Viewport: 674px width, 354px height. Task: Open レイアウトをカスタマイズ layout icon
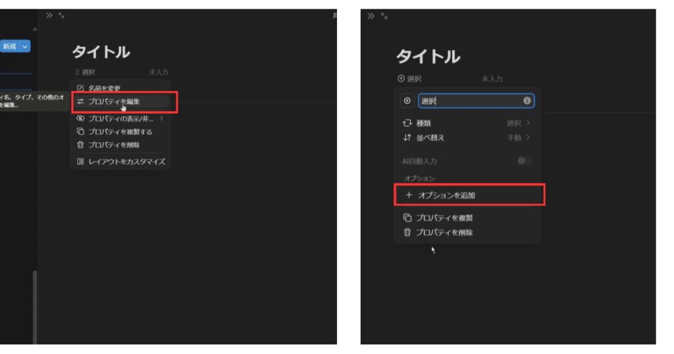pyautogui.click(x=80, y=161)
